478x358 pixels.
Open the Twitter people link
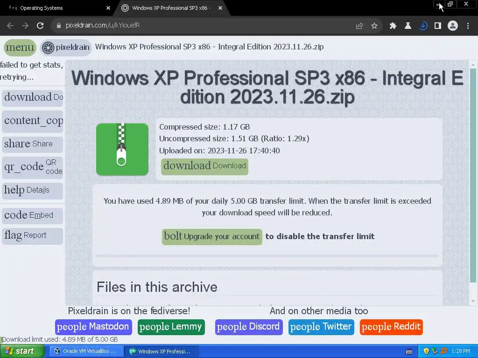click(x=321, y=327)
